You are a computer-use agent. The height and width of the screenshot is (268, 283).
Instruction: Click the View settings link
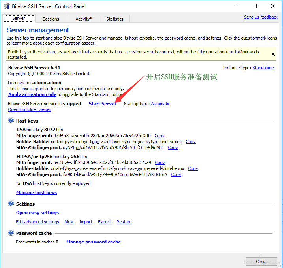[x=69, y=222]
